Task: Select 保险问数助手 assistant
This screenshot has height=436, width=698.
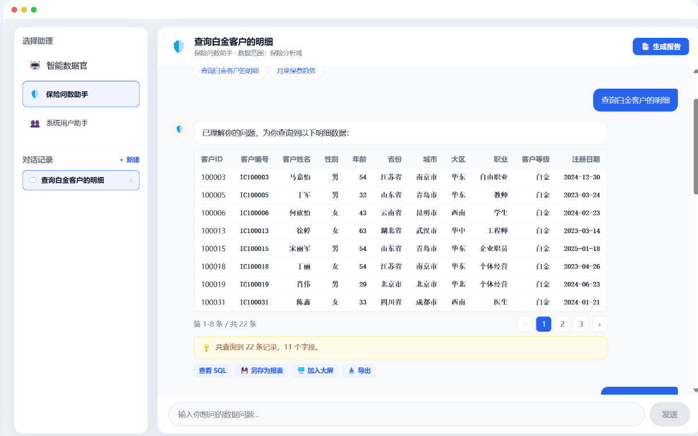Action: (81, 94)
